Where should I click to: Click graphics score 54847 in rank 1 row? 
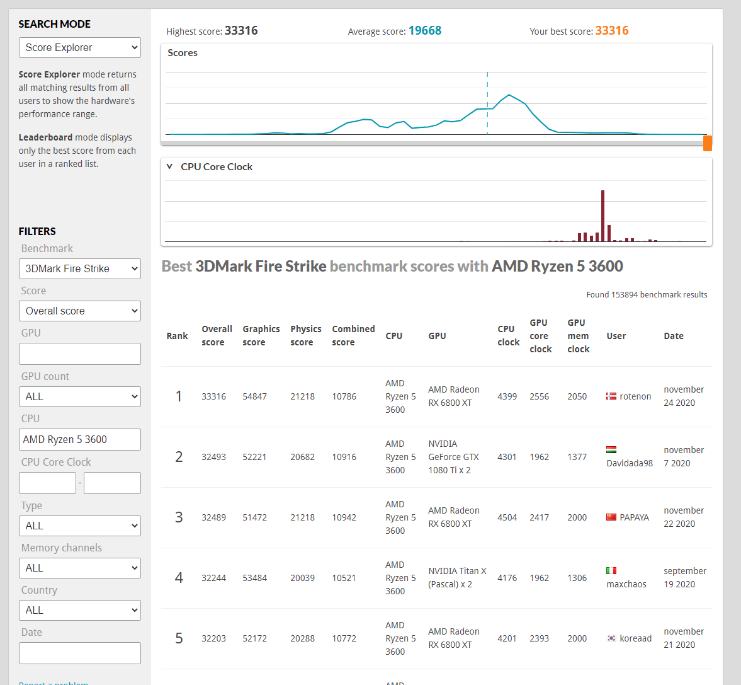coord(255,396)
